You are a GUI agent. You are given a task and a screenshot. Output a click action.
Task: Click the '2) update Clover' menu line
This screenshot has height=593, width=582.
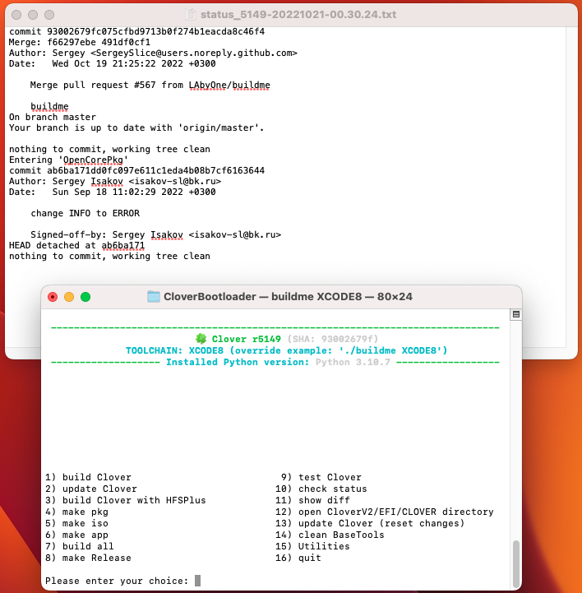(x=91, y=489)
